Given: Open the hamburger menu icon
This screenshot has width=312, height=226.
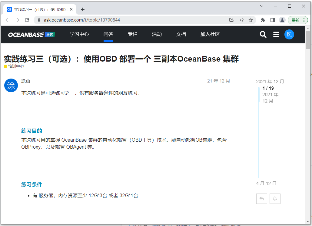Looking at the screenshot, I should 276,35.
